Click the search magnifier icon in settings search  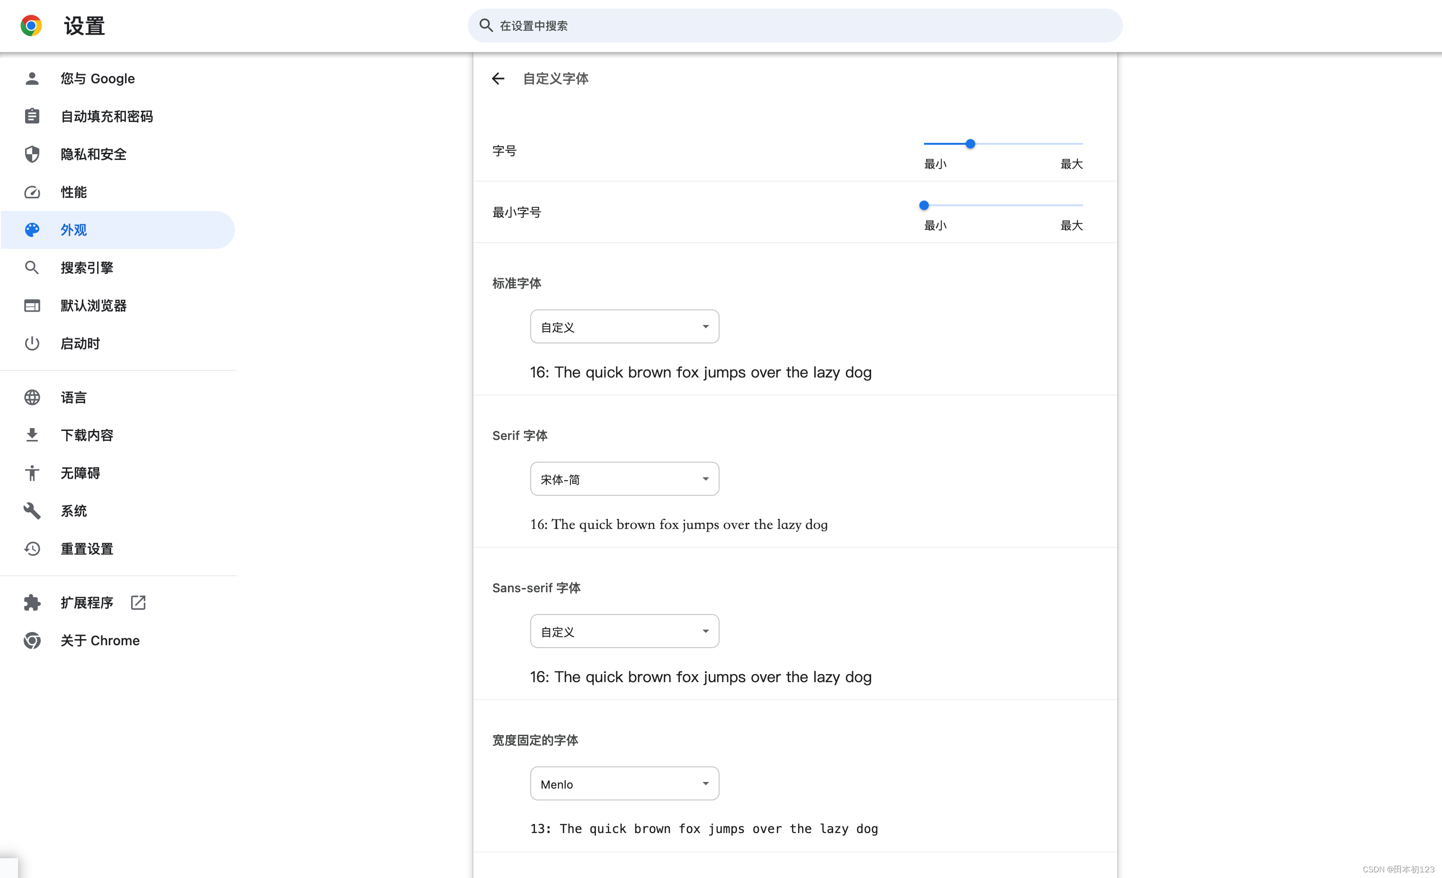pyautogui.click(x=486, y=25)
